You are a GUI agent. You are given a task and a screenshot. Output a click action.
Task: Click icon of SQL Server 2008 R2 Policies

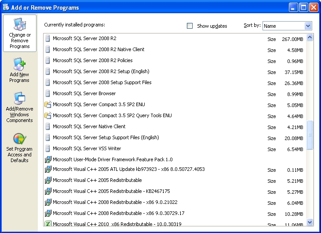click(x=47, y=60)
